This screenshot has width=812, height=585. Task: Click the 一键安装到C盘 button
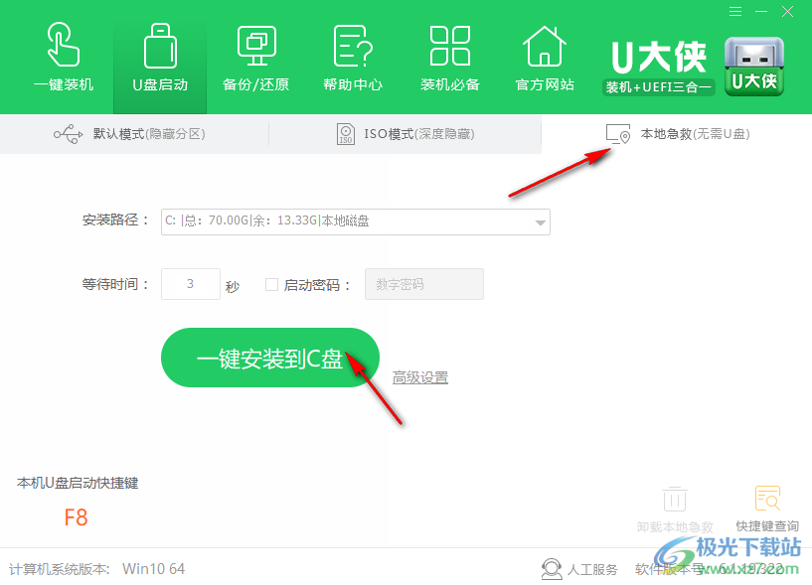point(270,358)
